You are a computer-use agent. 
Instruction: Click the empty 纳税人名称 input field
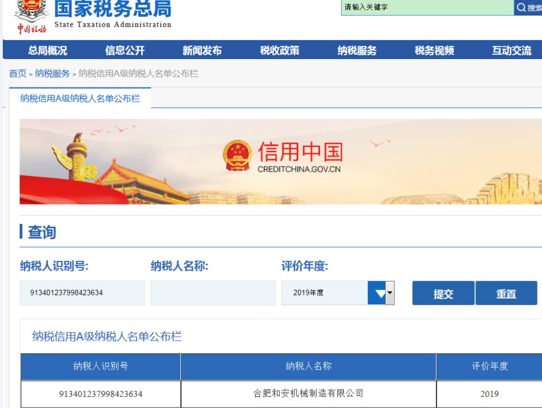point(213,293)
